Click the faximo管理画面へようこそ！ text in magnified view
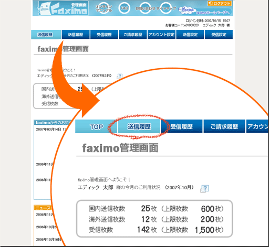 (104, 179)
